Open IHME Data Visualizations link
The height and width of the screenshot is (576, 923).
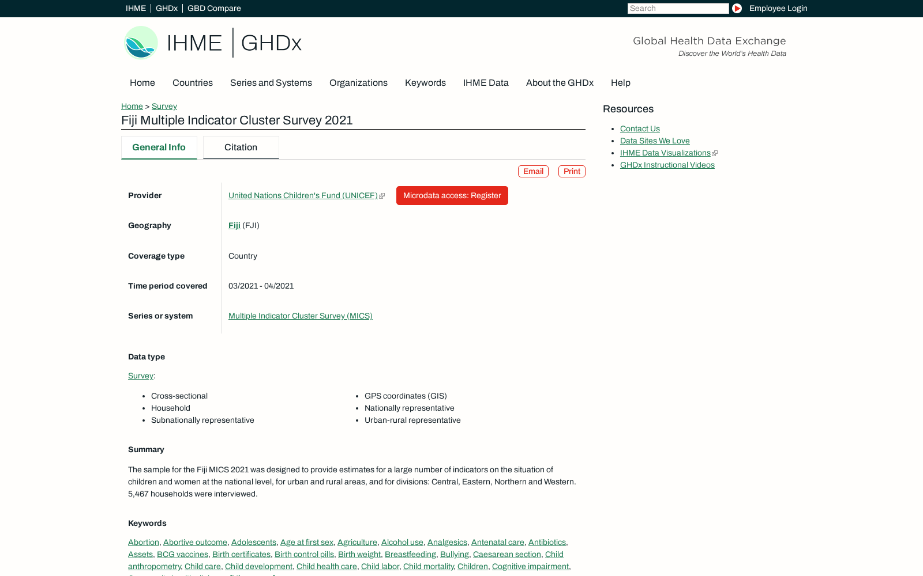665,153
